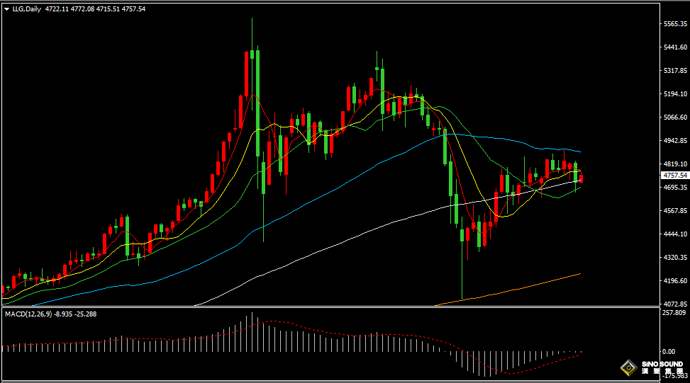Select the LLG,Daily symbol title

point(26,8)
